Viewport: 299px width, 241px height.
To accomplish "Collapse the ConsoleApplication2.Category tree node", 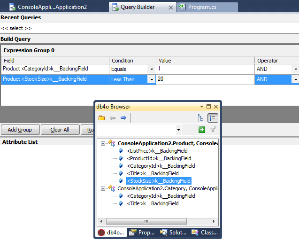I will coord(103,188).
